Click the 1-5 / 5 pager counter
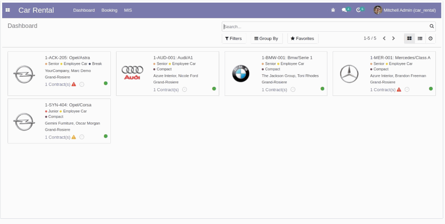The width and height of the screenshot is (445, 224). click(370, 38)
